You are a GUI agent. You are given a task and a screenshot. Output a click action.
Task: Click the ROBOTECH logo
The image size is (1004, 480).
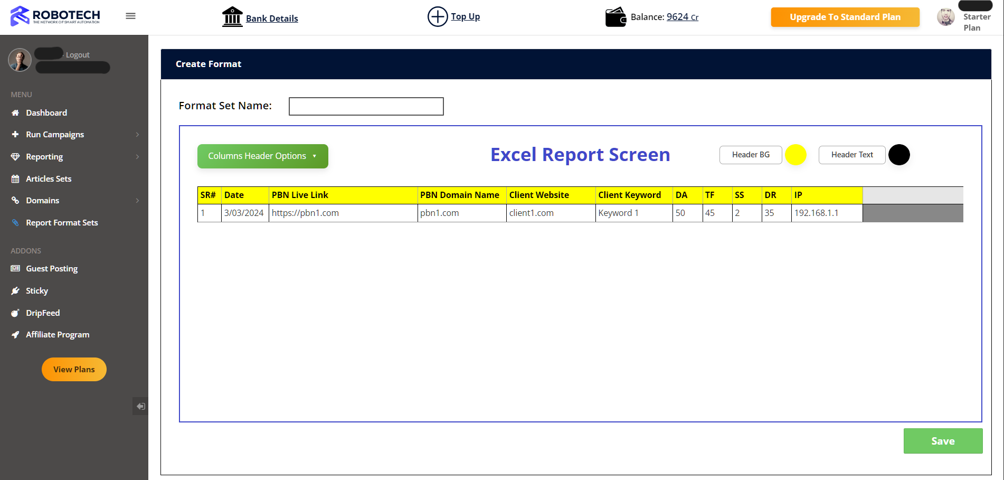[x=55, y=16]
